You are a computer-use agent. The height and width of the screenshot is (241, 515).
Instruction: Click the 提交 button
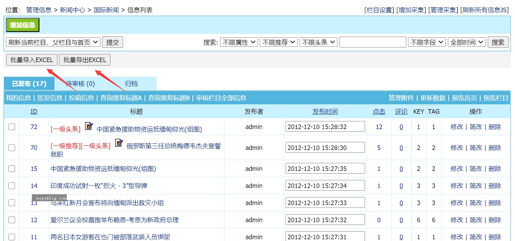pyautogui.click(x=113, y=43)
